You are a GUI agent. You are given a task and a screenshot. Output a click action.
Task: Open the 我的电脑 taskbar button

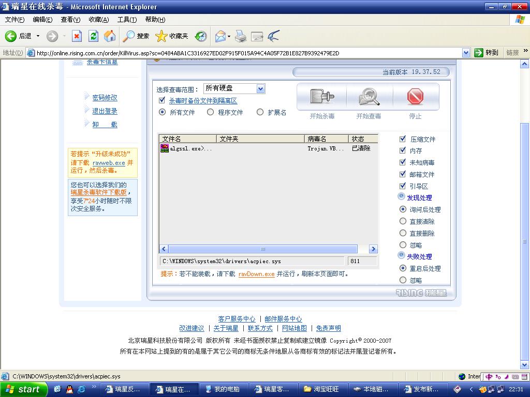coord(224,389)
